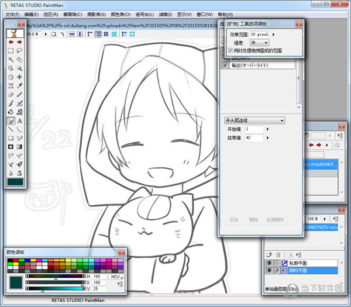Screen dimensions: 351x307
Task: Click the large dark teal color preview swatch
Action: click(x=16, y=282)
